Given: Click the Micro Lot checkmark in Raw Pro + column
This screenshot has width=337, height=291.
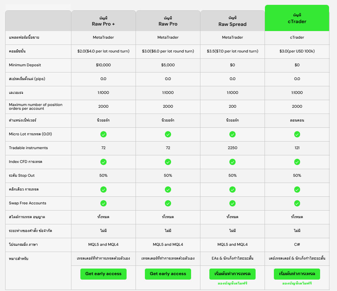Looking at the screenshot, I should pyautogui.click(x=103, y=134).
